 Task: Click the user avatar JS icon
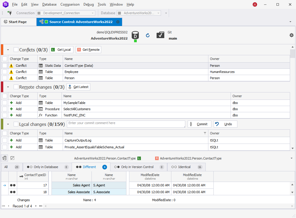[255, 4]
